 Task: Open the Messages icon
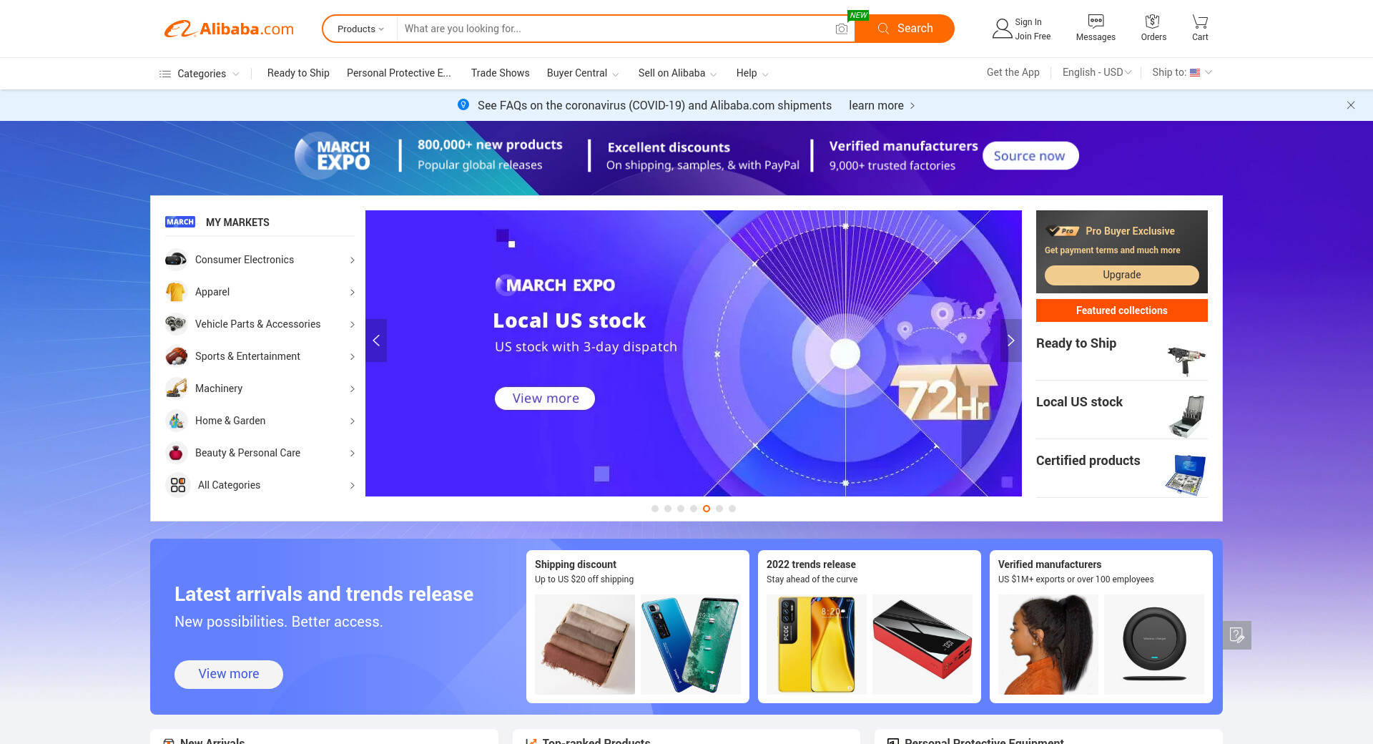pos(1096,21)
